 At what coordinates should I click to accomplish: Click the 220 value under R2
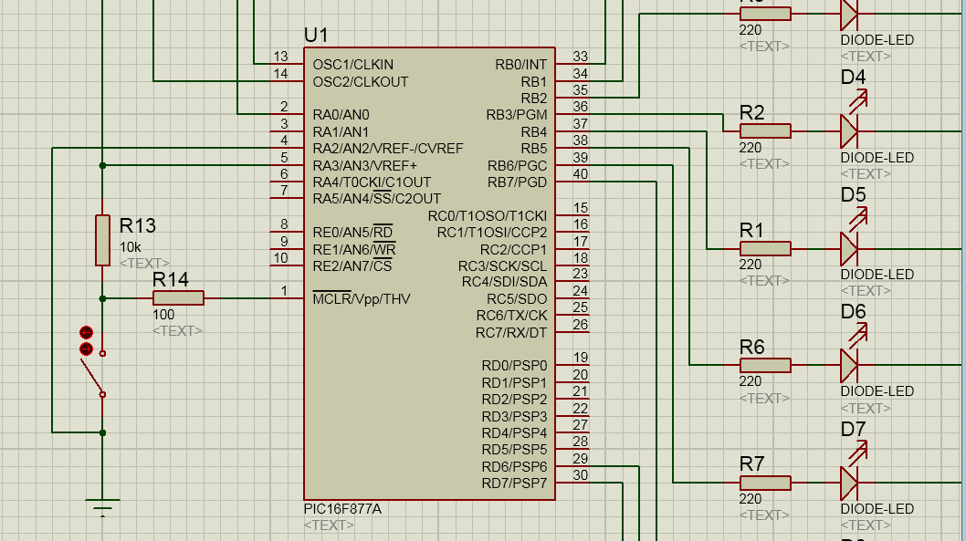pyautogui.click(x=751, y=148)
